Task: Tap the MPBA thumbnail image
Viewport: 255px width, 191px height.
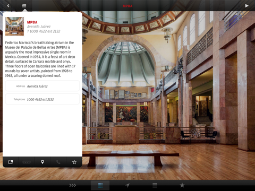Action: point(14,27)
